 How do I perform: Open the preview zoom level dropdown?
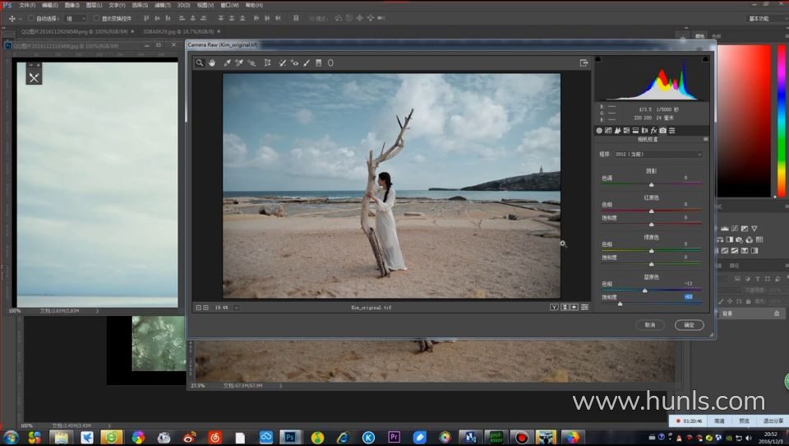tap(237, 307)
